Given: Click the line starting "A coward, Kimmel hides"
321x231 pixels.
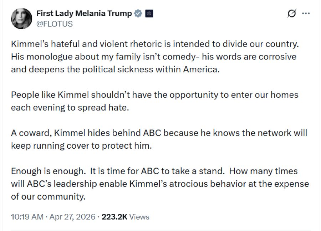Looking at the screenshot, I should coord(159,133).
